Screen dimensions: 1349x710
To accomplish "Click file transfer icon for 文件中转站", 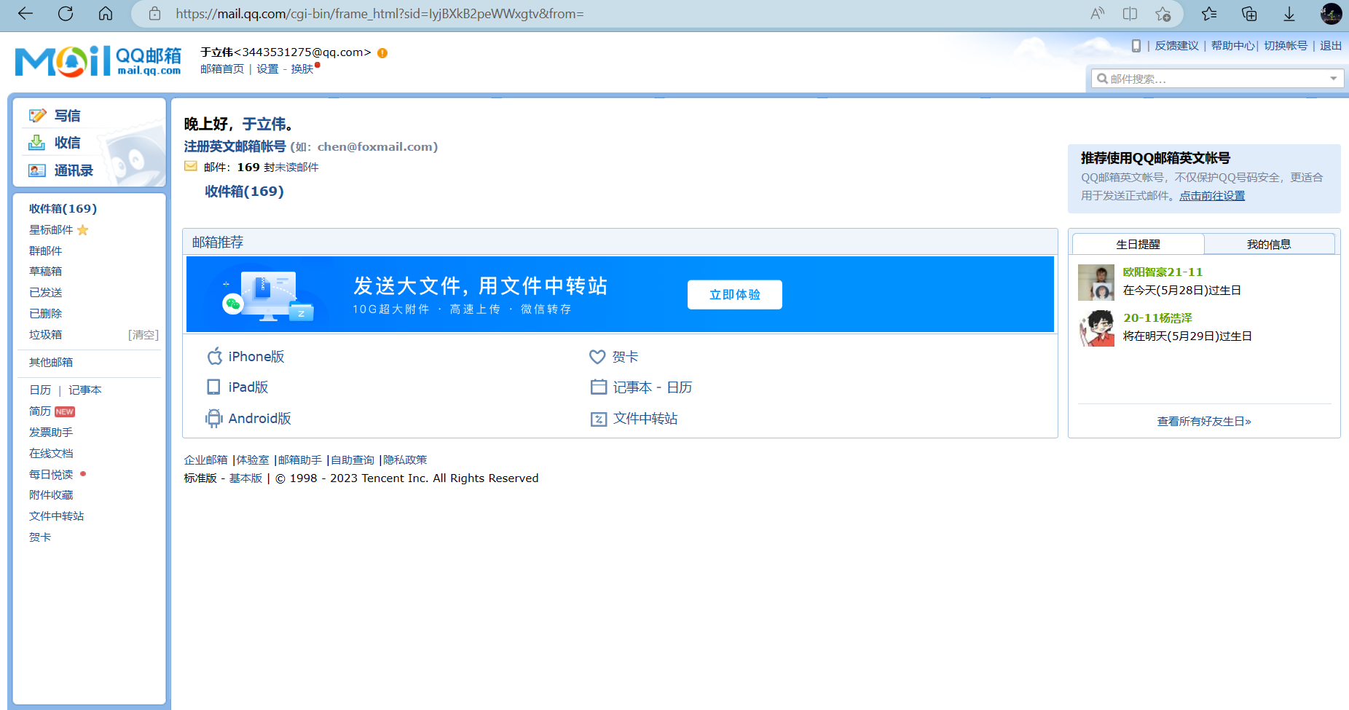I will click(598, 419).
